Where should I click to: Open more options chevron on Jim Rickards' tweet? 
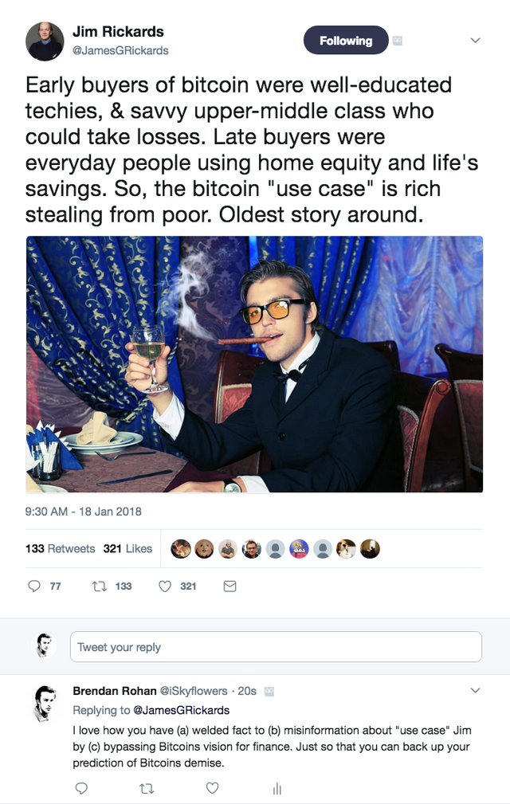coord(476,40)
